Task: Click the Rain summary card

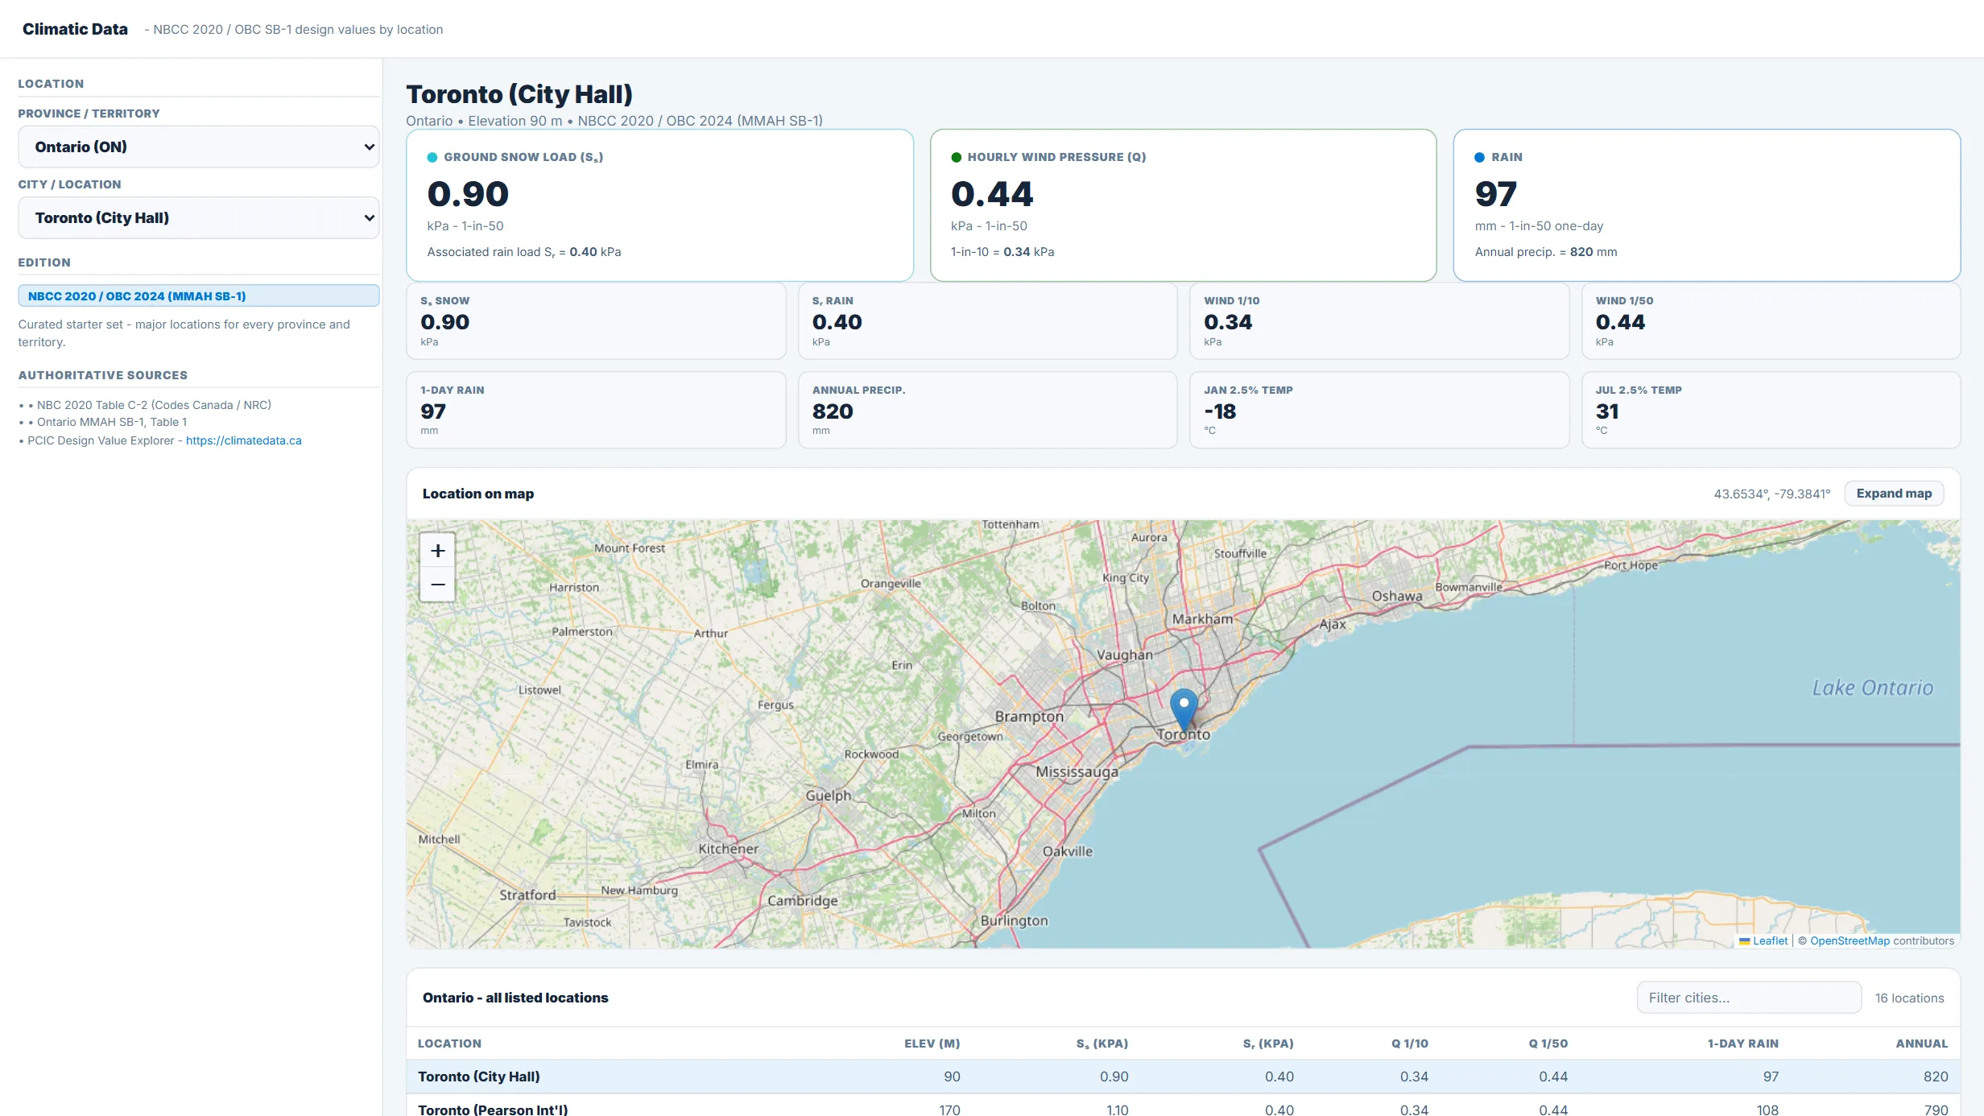Action: coord(1706,205)
